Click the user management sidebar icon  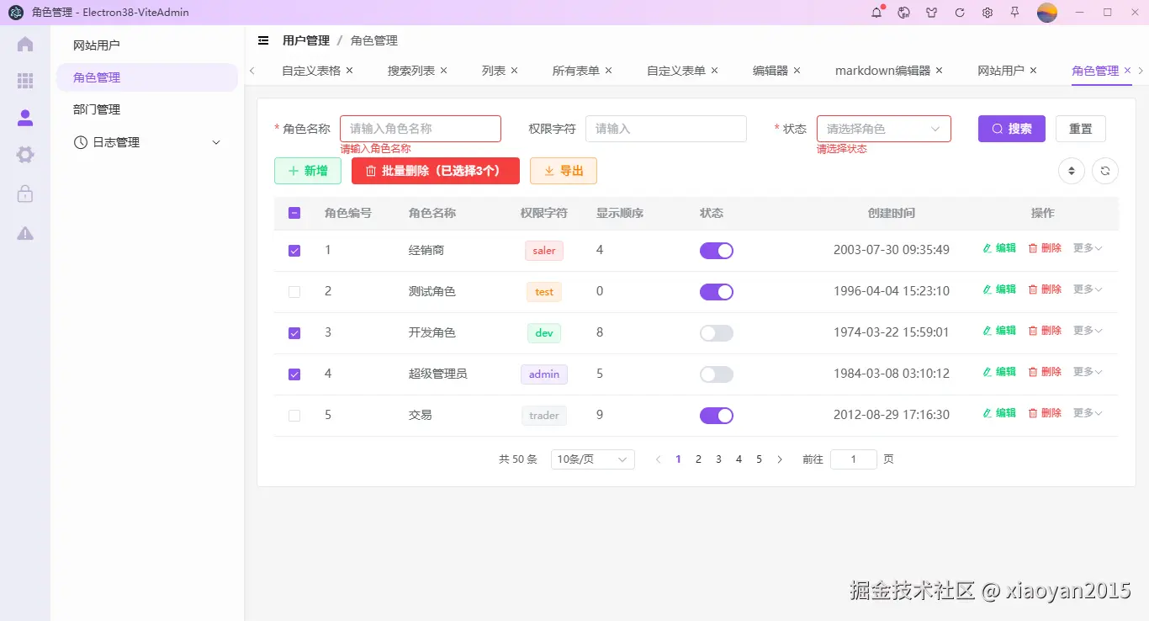point(24,118)
